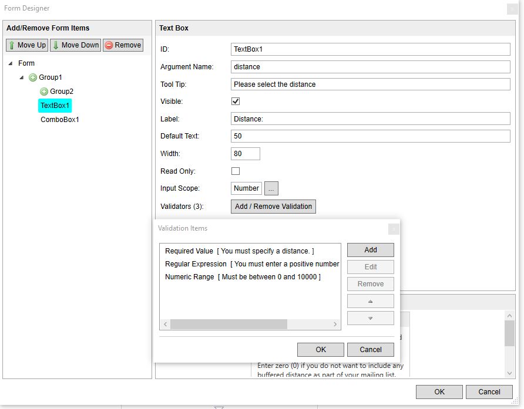
Task: Click the validation list horizontal scrollbar thumb
Action: tap(229, 324)
